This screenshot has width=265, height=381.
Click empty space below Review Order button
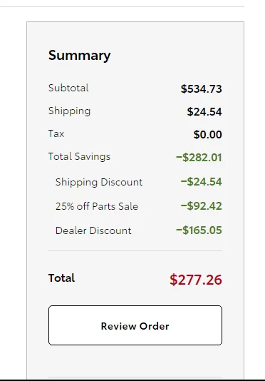click(x=135, y=361)
